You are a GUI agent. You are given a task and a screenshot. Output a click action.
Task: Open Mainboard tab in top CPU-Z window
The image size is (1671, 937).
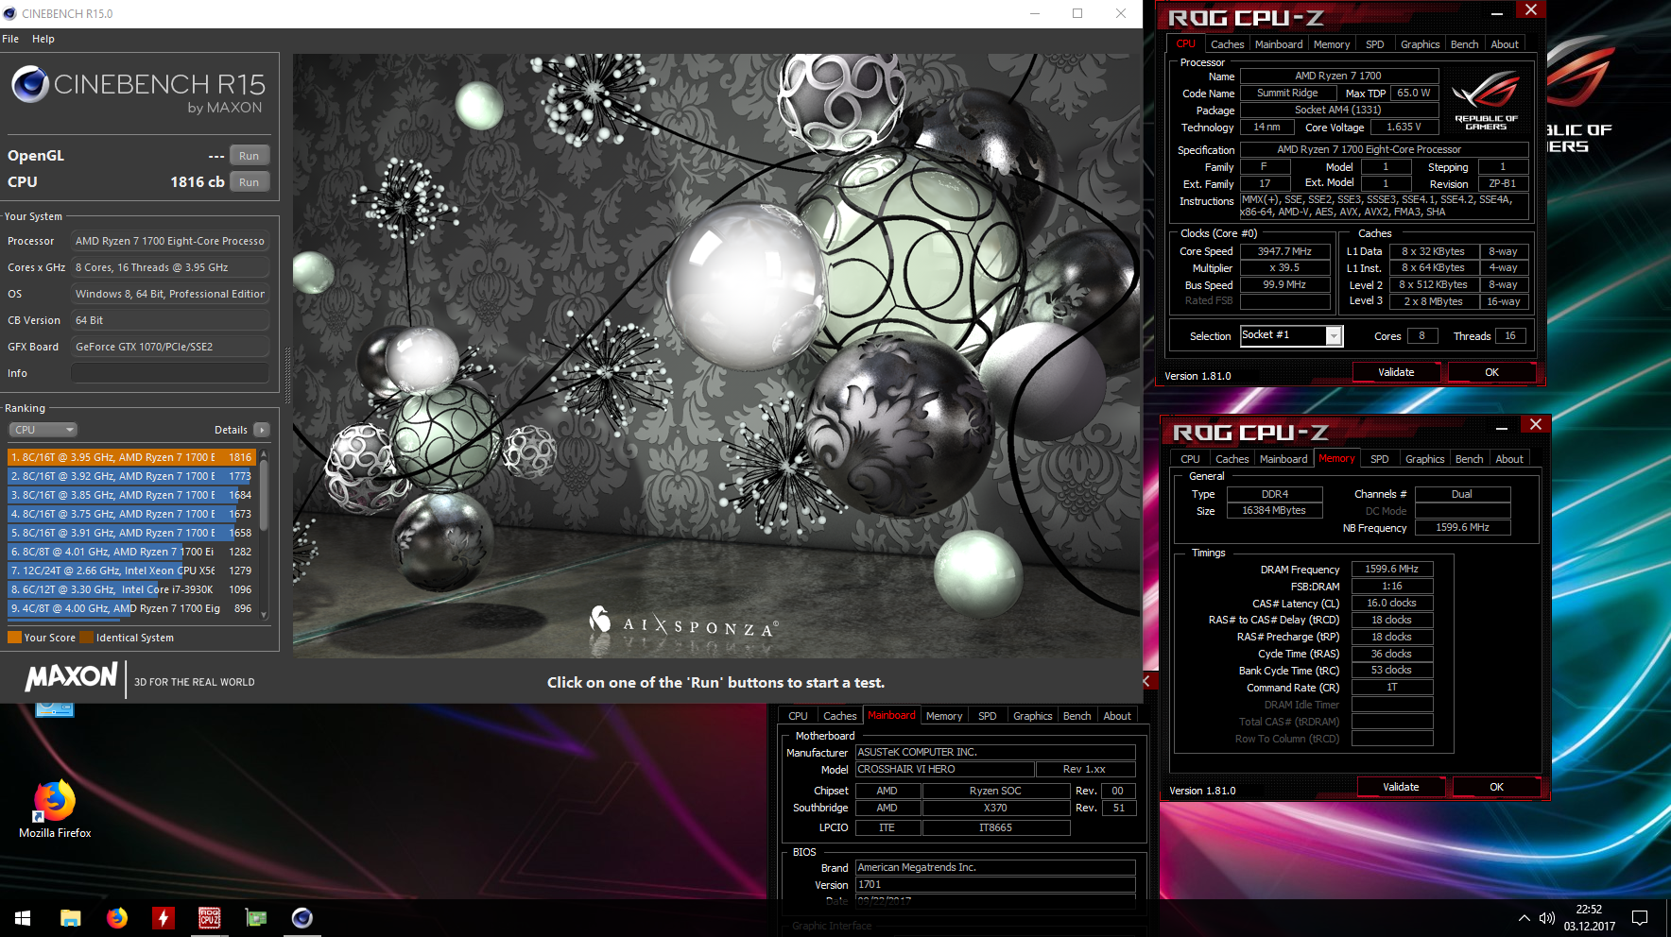[1279, 44]
